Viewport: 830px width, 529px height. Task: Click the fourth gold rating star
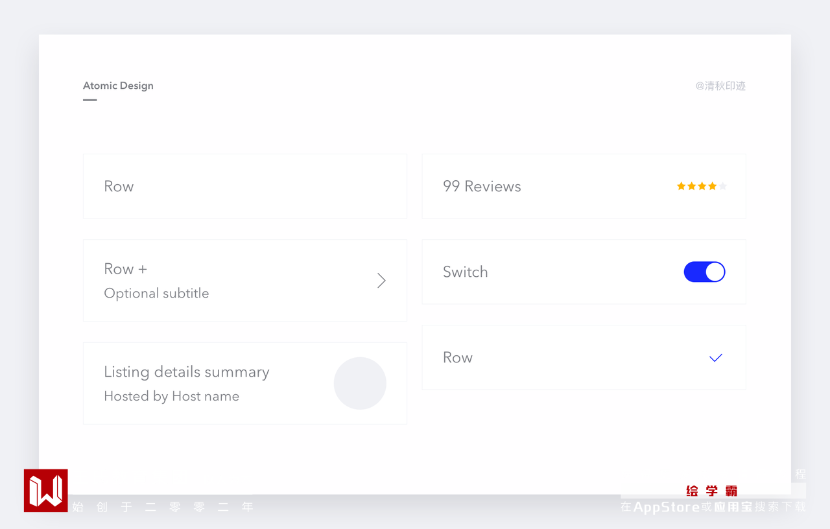tap(712, 186)
